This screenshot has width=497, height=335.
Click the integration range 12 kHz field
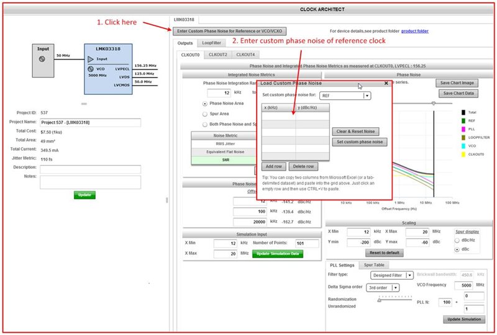[x=219, y=93]
